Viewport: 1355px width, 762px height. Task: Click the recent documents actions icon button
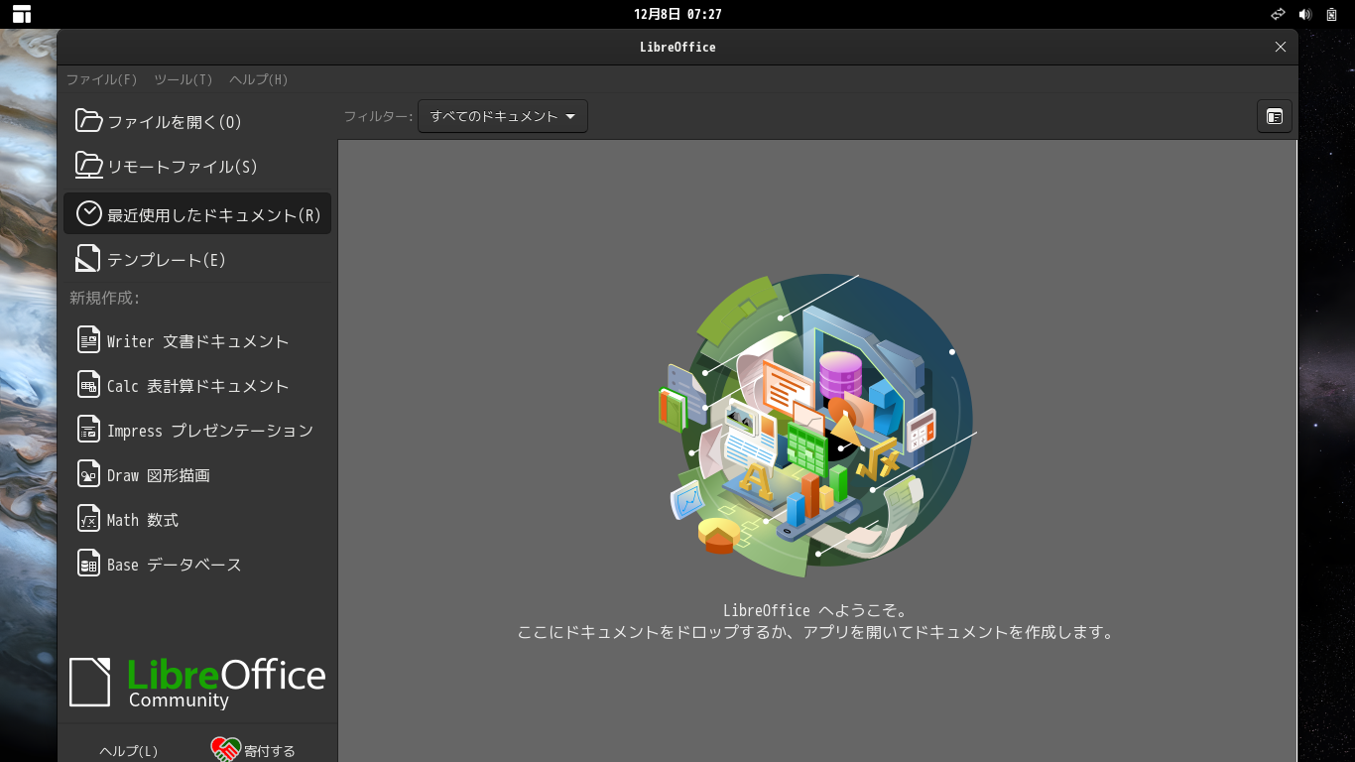1275,116
